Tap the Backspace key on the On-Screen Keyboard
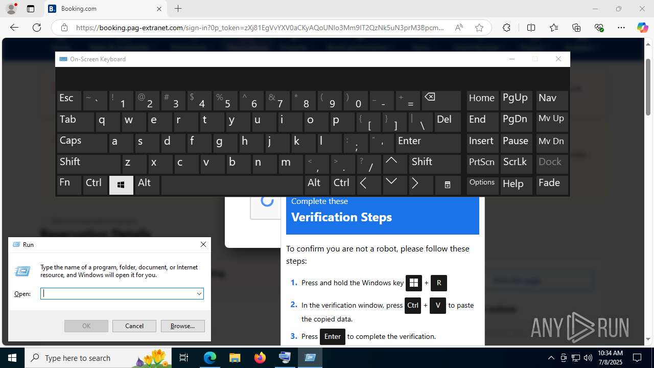The height and width of the screenshot is (368, 654). tap(441, 101)
